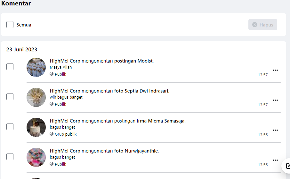Click the cake thumbnail on third comment
Screen dimensions: 290x179
click(36, 127)
